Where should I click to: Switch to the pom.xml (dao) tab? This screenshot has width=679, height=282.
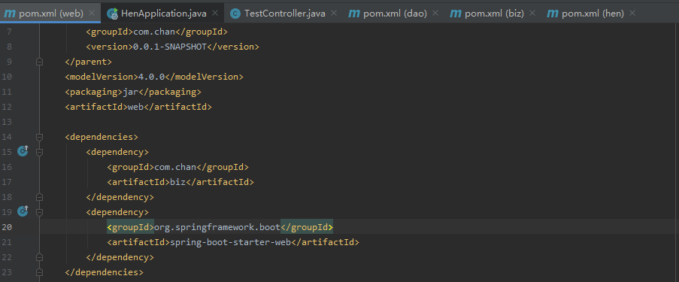[x=395, y=14]
